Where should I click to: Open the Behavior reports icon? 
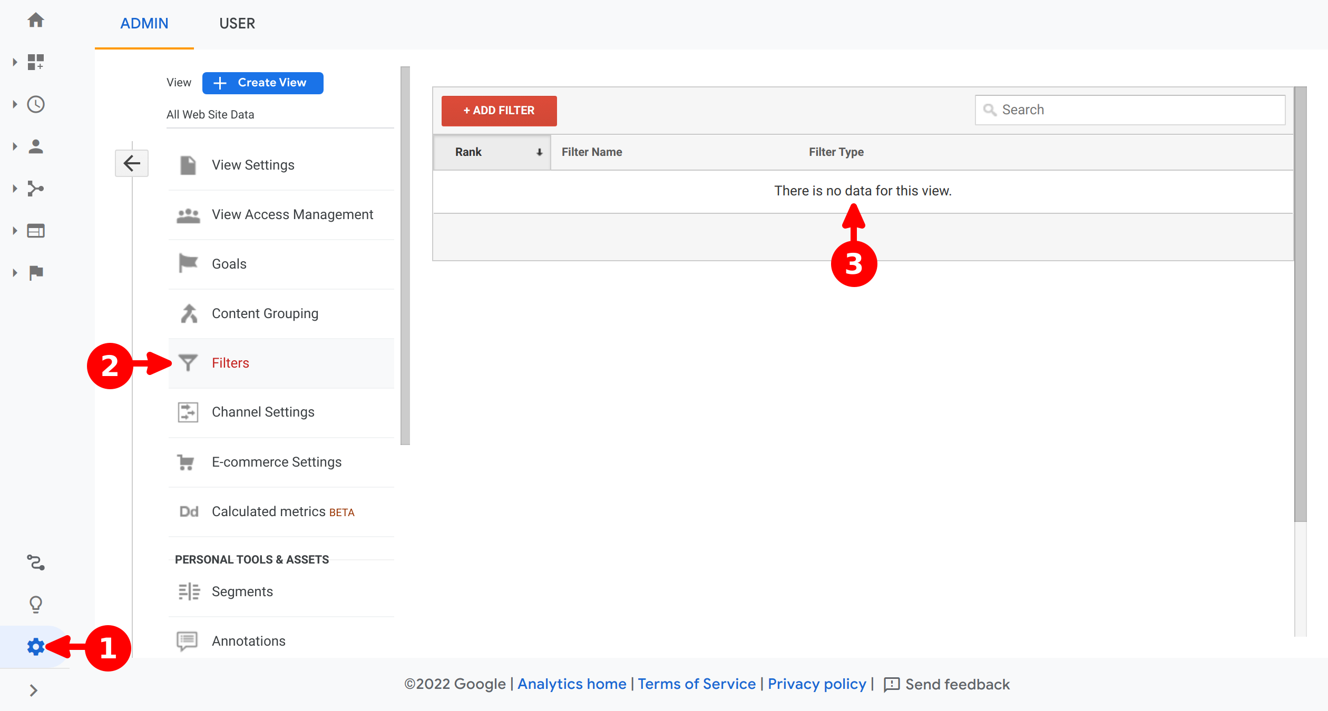pos(35,231)
